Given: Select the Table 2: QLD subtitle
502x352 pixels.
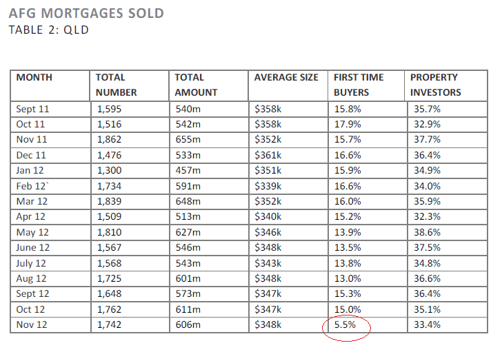Looking at the screenshot, I should (x=48, y=30).
